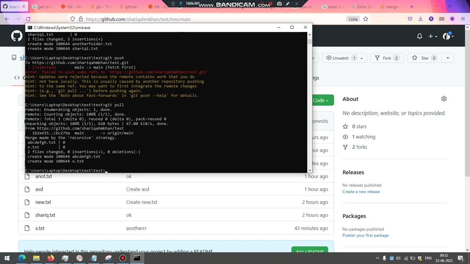Click the Add a README button
This screenshot has width=470, height=264.
[x=310, y=250]
